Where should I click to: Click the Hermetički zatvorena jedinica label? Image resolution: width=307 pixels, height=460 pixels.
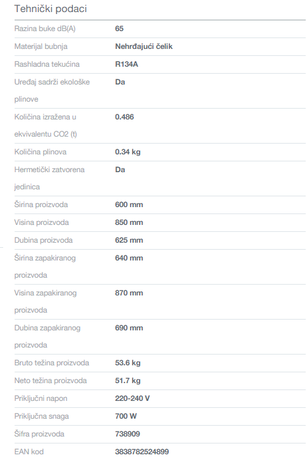(49, 178)
